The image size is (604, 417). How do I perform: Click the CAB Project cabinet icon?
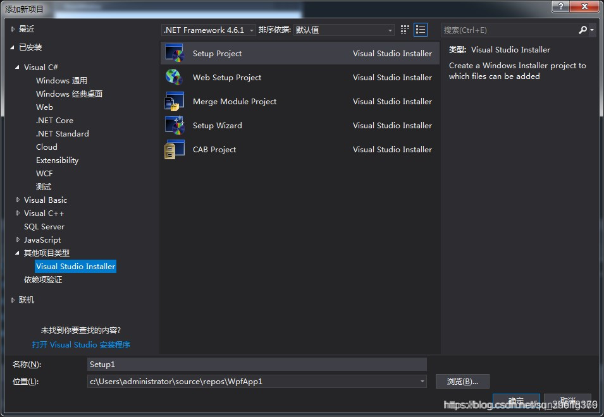pyautogui.click(x=175, y=149)
